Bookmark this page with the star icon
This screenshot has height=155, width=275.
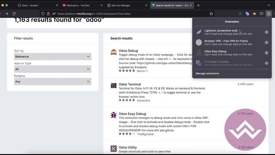tap(211, 14)
